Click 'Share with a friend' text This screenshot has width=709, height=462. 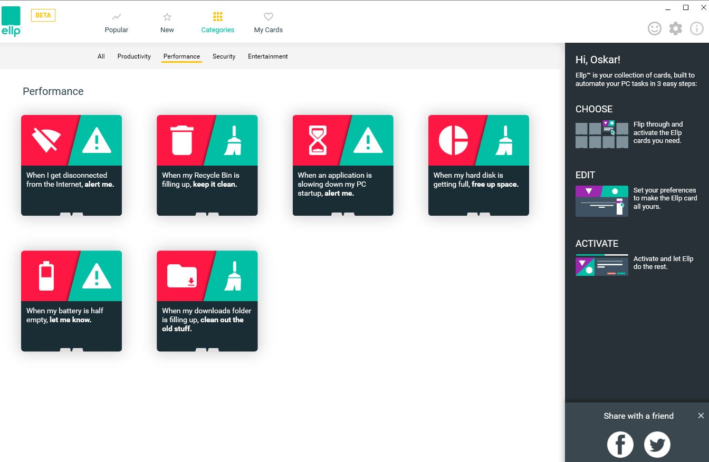[x=639, y=416]
